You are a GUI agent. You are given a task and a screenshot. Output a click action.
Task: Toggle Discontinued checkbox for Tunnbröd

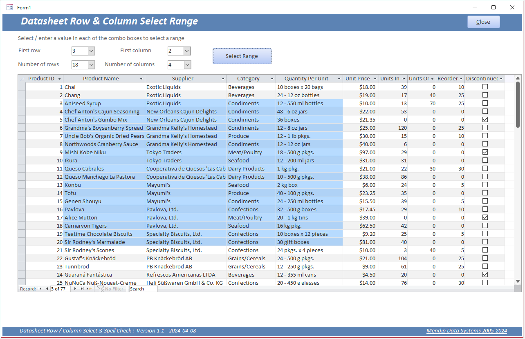485,266
